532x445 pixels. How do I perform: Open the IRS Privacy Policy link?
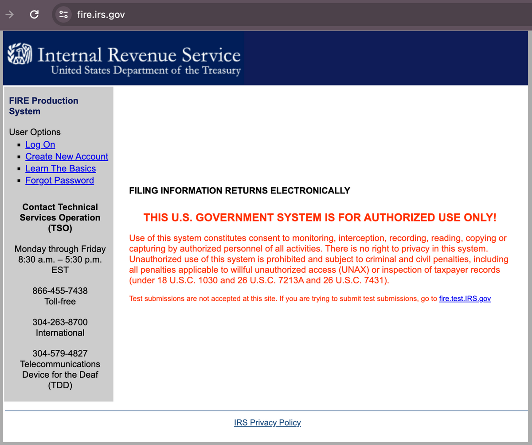coord(267,422)
